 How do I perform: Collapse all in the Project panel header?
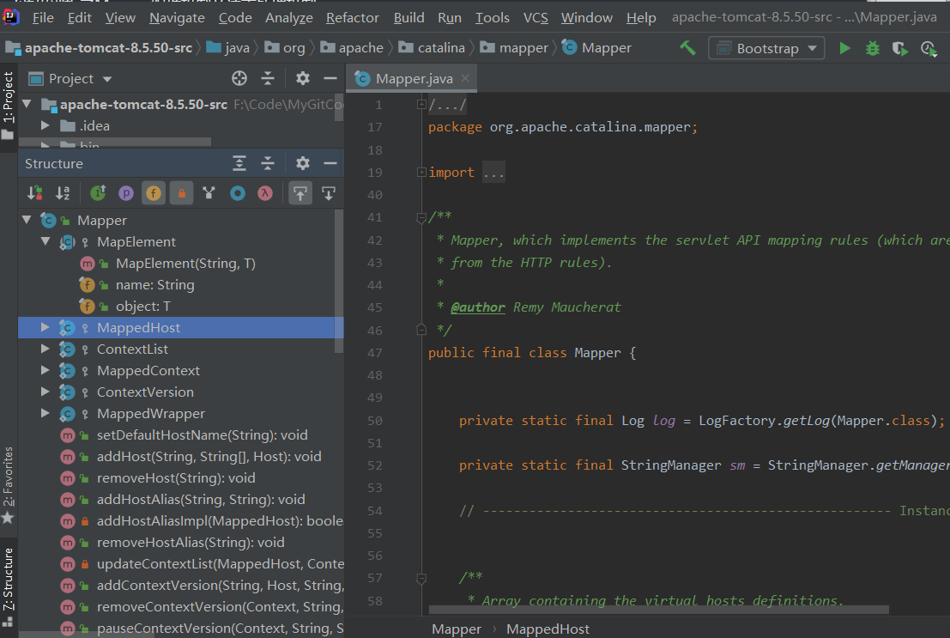(x=268, y=78)
